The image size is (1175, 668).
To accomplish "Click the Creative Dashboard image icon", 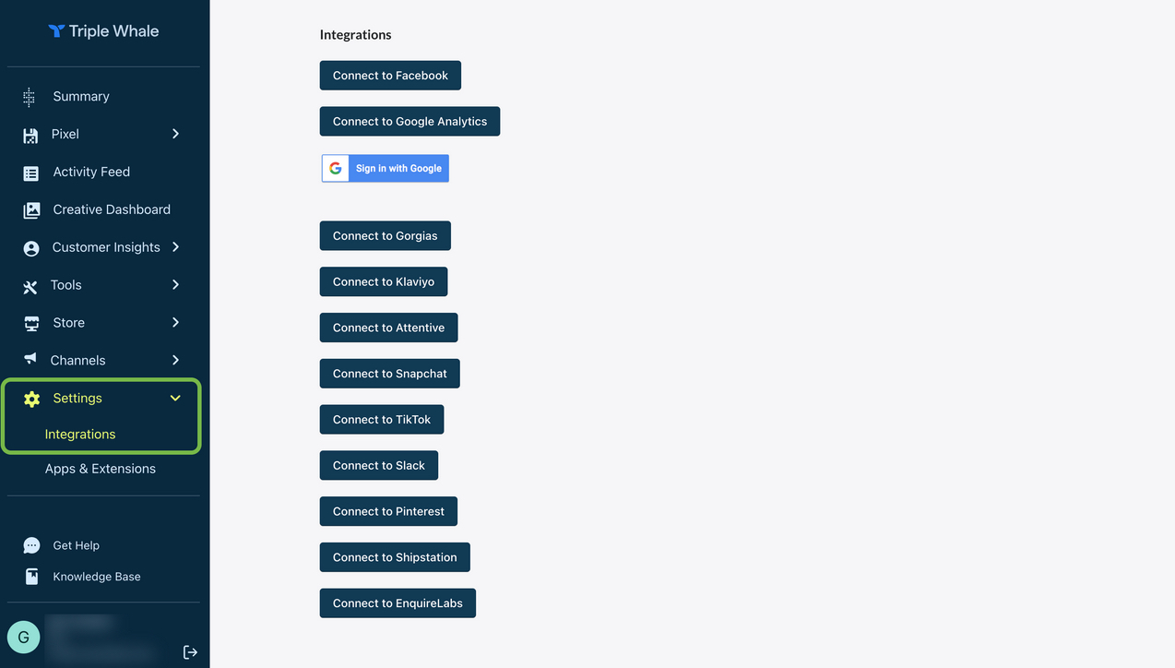I will click(x=31, y=210).
